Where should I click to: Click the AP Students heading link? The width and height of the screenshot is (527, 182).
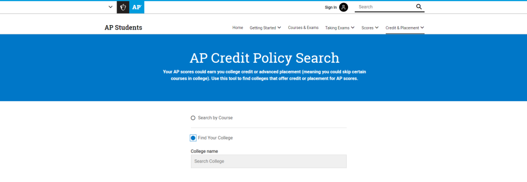124,28
